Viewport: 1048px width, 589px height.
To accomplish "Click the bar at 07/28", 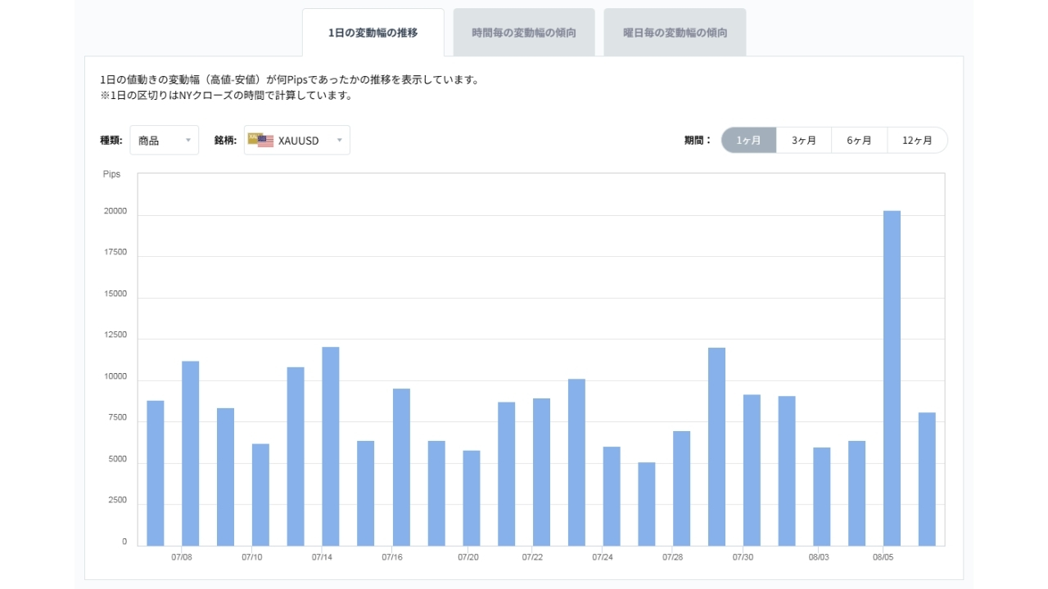I will 681,488.
